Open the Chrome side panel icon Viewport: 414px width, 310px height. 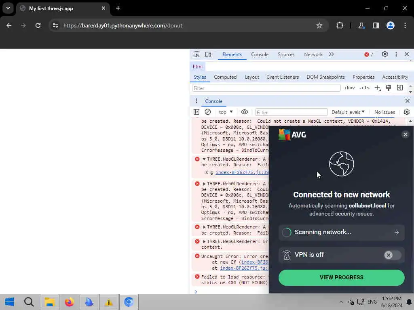click(376, 25)
